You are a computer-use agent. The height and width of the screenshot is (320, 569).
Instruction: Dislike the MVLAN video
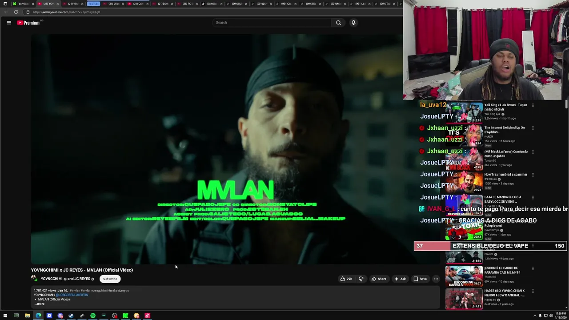click(x=361, y=279)
